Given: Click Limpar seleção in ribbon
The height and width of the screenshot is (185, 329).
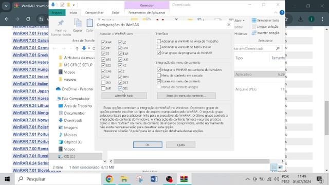Looking at the screenshot, I should click(265, 27).
